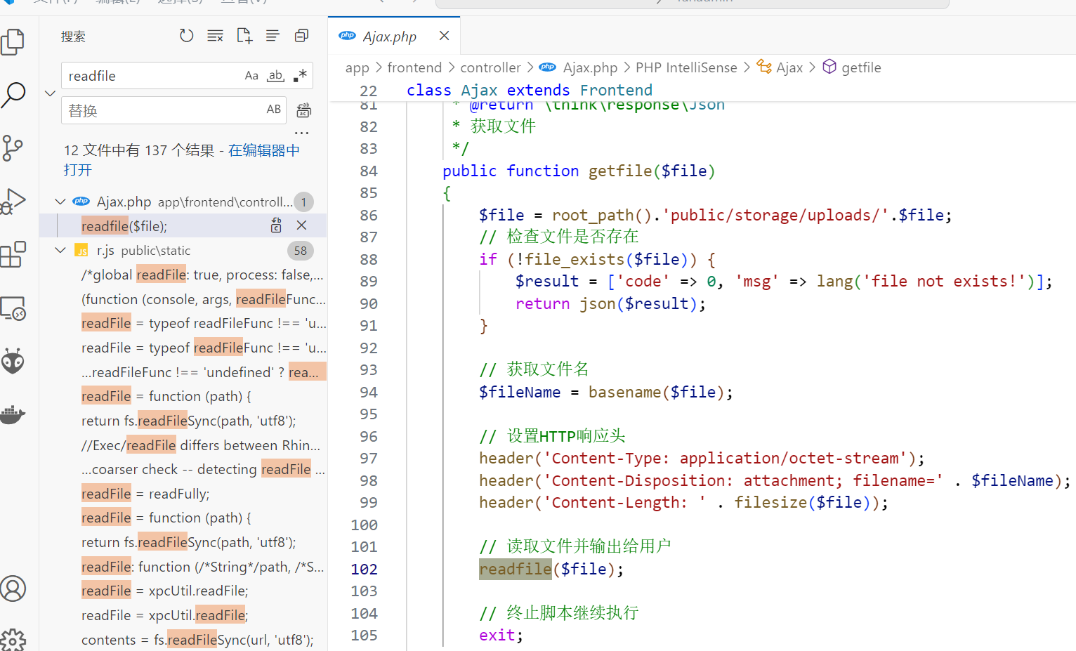
Task: Click the PHP IntelliSense breadcrumb
Action: (686, 67)
